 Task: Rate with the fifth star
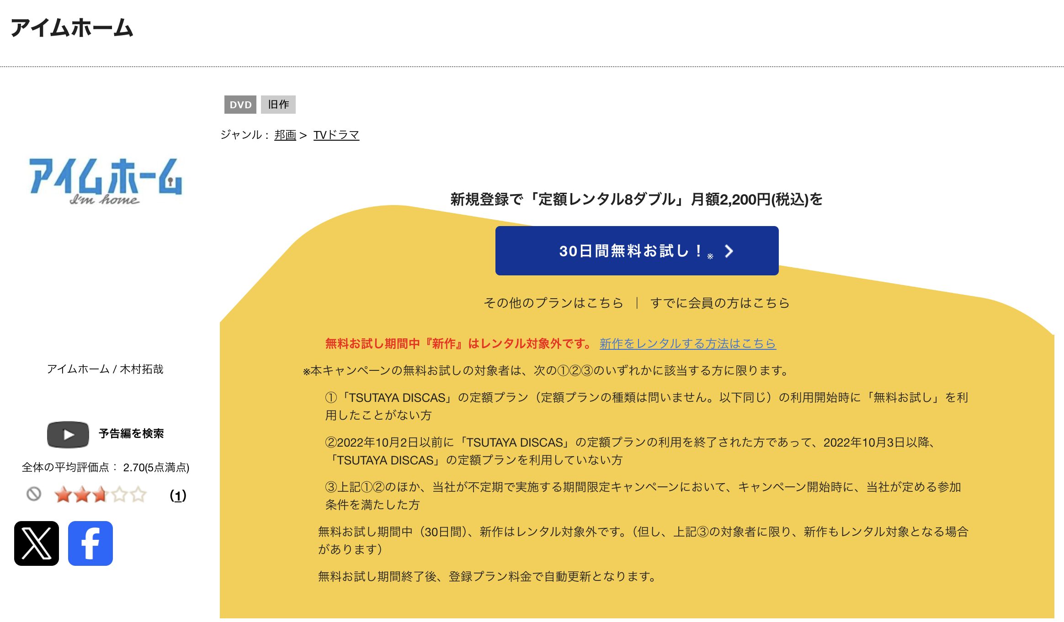[138, 495]
